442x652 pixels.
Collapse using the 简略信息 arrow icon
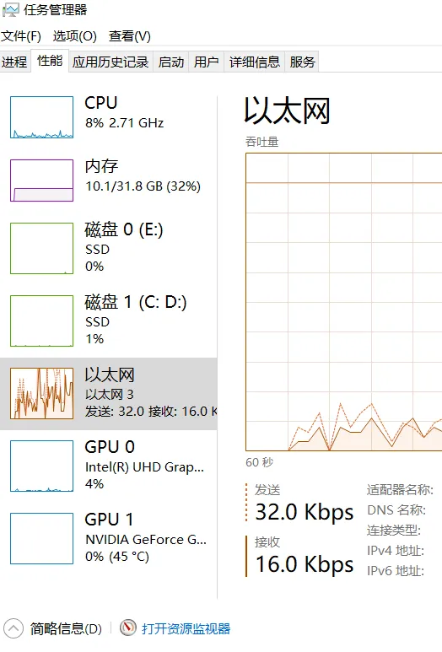click(13, 628)
